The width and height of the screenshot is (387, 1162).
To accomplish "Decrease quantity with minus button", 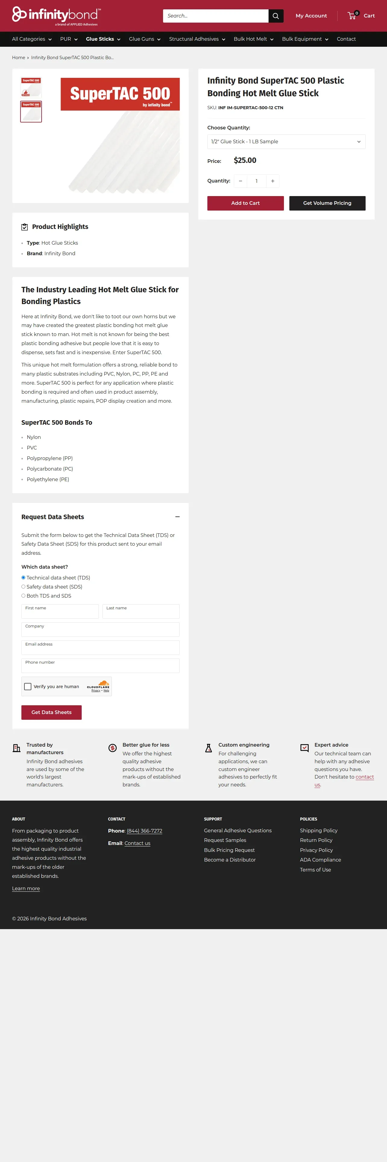I will 241,181.
